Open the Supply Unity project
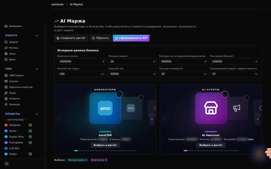The width and height of the screenshot is (271, 169). point(16,137)
